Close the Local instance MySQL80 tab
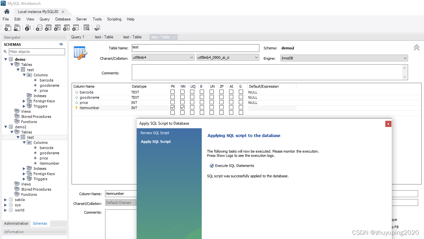The height and width of the screenshot is (239, 424). pyautogui.click(x=63, y=12)
